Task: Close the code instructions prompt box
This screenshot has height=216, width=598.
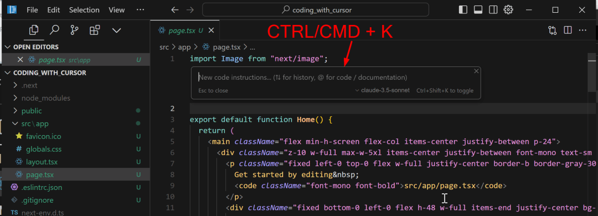Action: point(476,71)
